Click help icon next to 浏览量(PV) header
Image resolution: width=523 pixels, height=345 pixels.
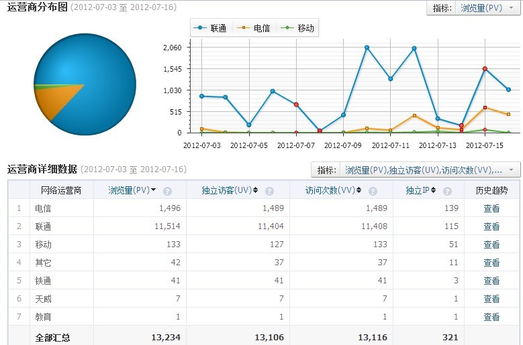(x=167, y=191)
